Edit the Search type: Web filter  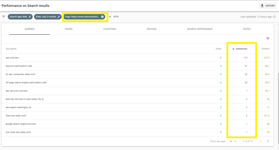click(30, 17)
